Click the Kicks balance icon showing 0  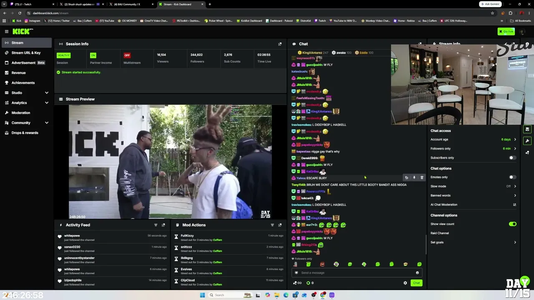click(x=310, y=283)
